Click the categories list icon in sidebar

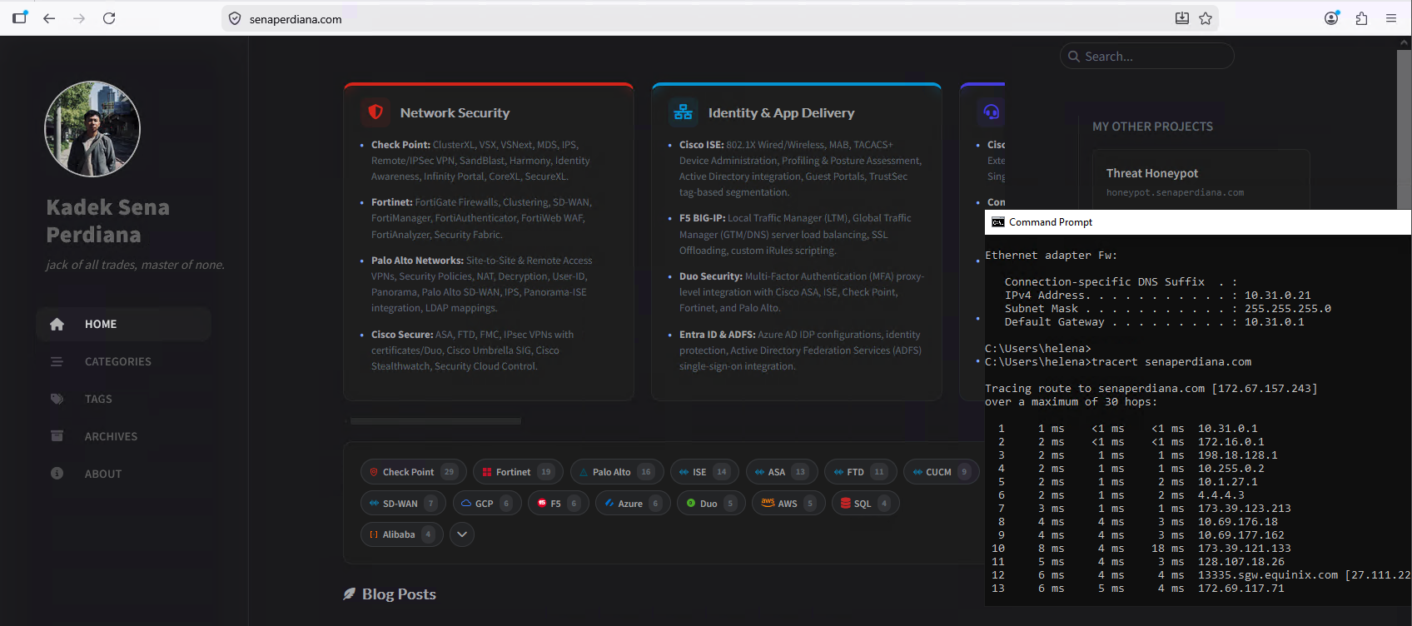coord(57,361)
